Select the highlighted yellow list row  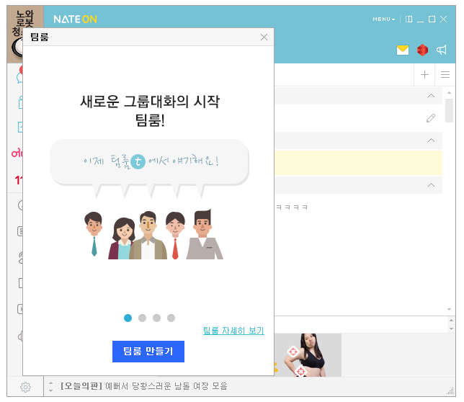[358, 163]
